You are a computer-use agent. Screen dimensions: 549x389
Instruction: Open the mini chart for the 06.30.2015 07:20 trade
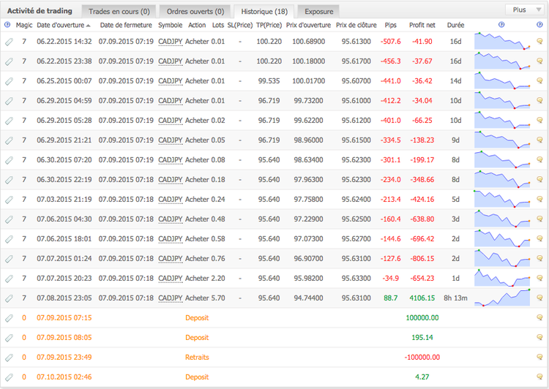[x=502, y=160]
